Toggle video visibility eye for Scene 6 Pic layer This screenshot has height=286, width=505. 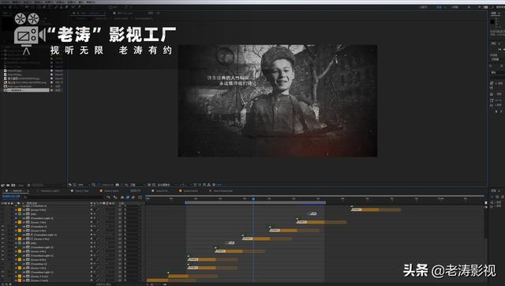tap(2, 231)
